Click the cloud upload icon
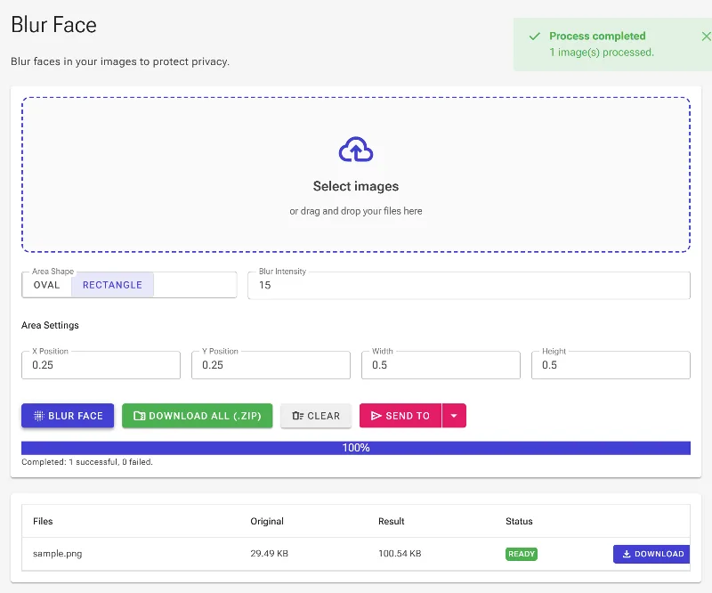Viewport: 712px width, 593px height. pos(356,150)
